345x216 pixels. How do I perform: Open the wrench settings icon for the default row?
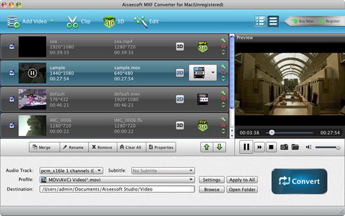click(x=223, y=93)
